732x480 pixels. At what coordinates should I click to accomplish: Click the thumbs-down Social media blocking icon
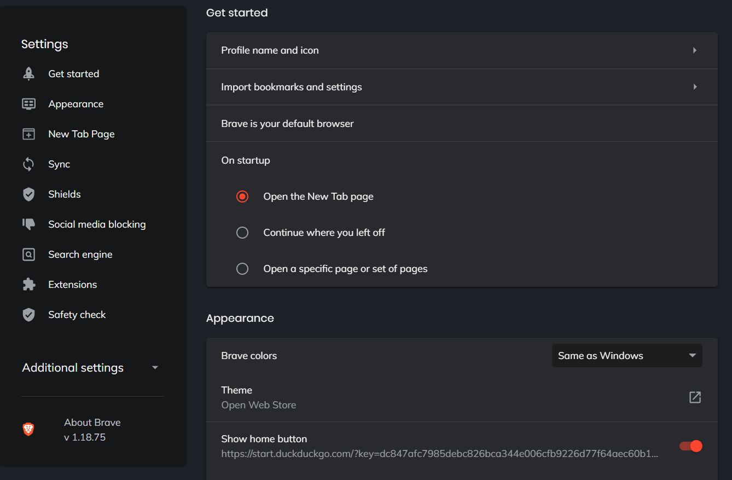(28, 224)
